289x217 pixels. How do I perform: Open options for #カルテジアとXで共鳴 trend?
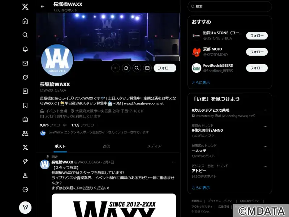tap(266, 110)
